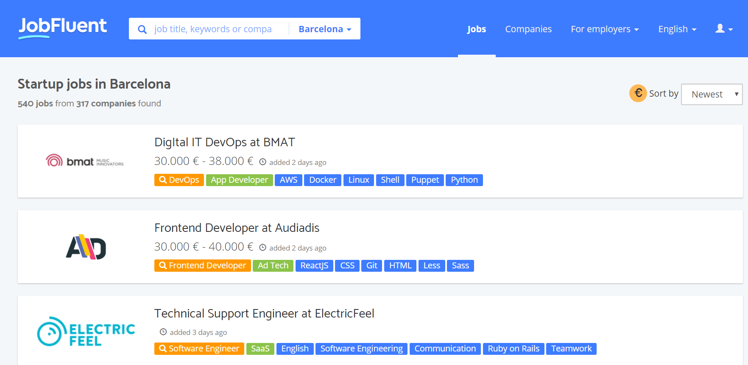Open Frontend Developer at Audiadis job

(x=237, y=228)
